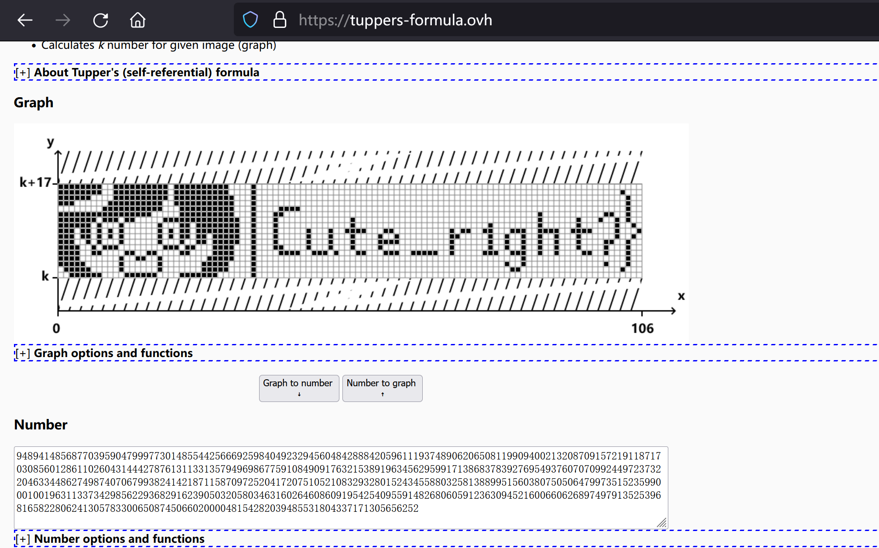Click the 0 origin axis label
The image size is (879, 548).
pos(56,328)
